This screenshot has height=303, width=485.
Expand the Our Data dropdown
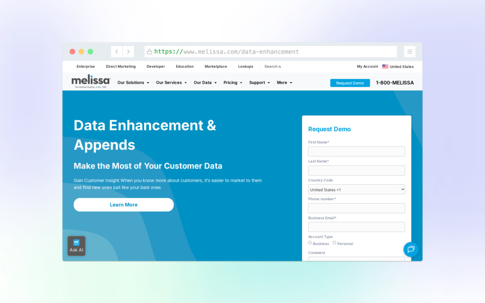205,82
